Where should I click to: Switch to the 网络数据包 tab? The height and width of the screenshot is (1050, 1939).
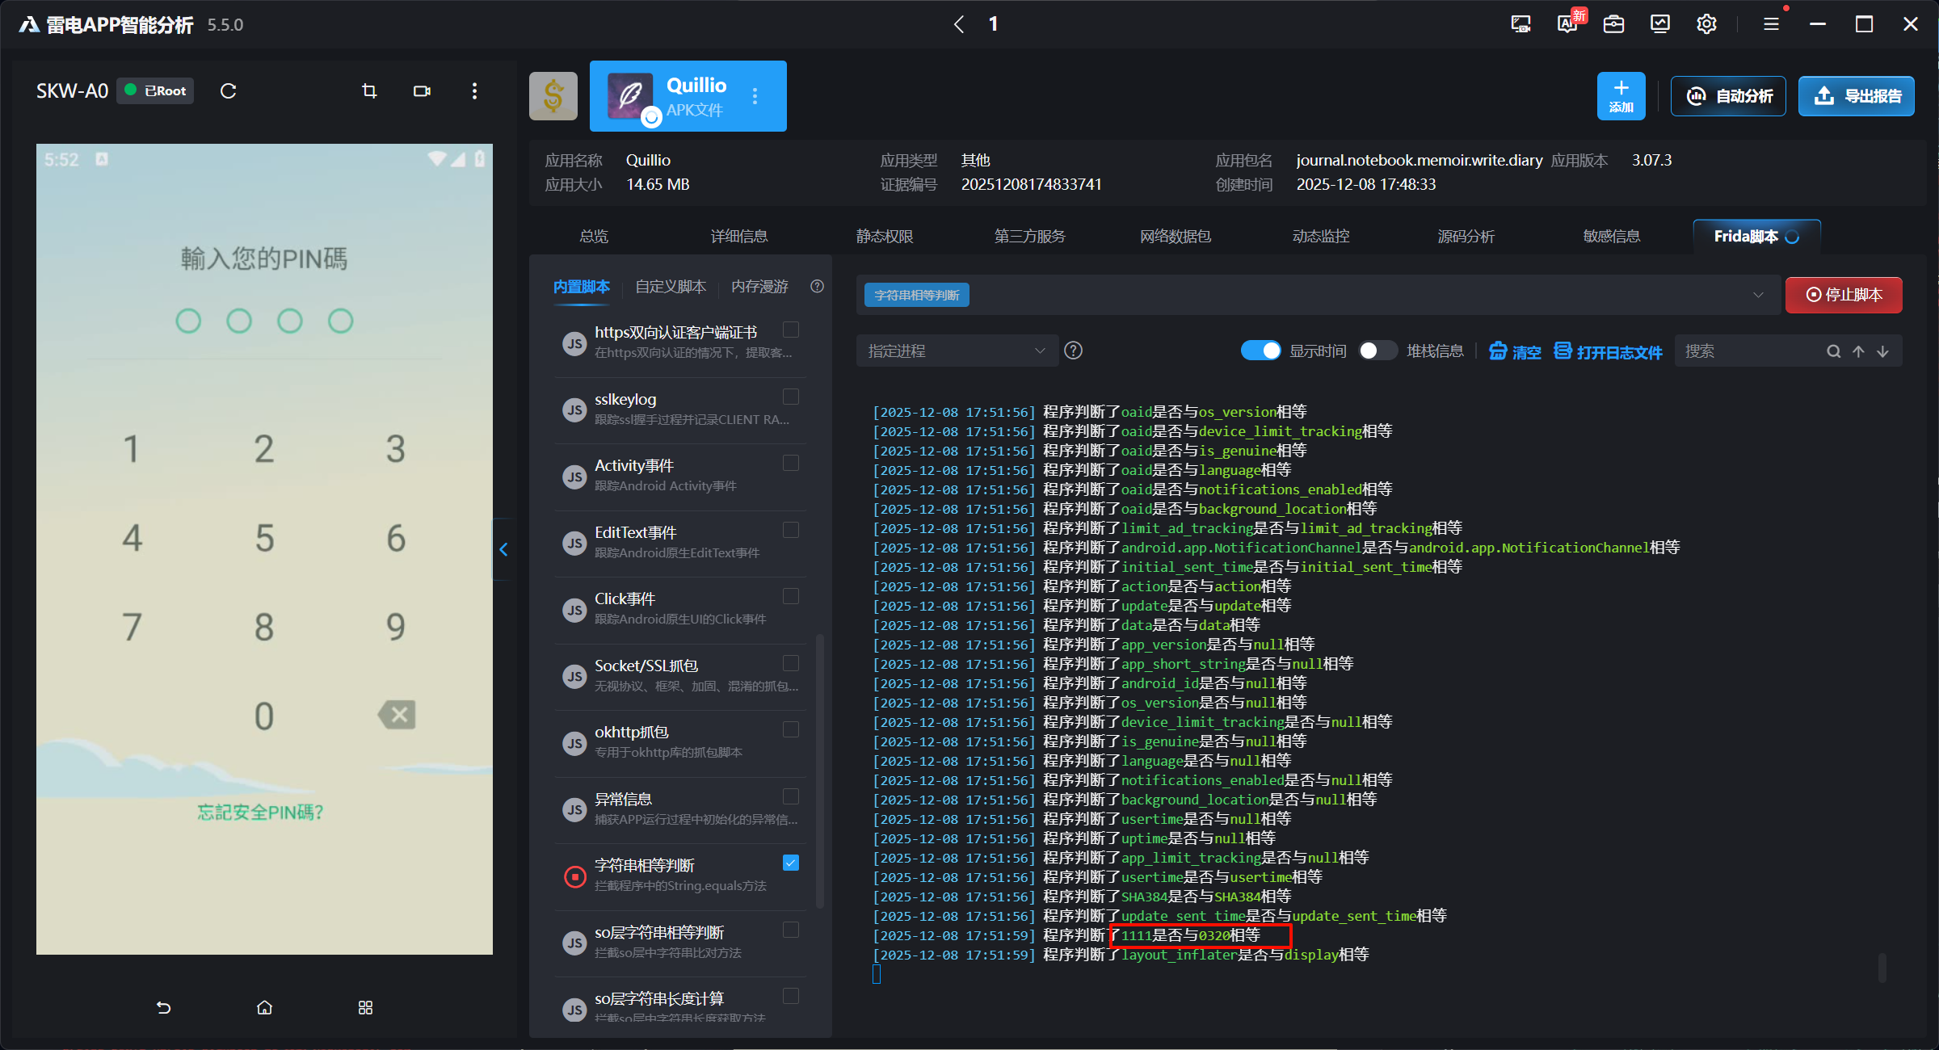point(1175,237)
